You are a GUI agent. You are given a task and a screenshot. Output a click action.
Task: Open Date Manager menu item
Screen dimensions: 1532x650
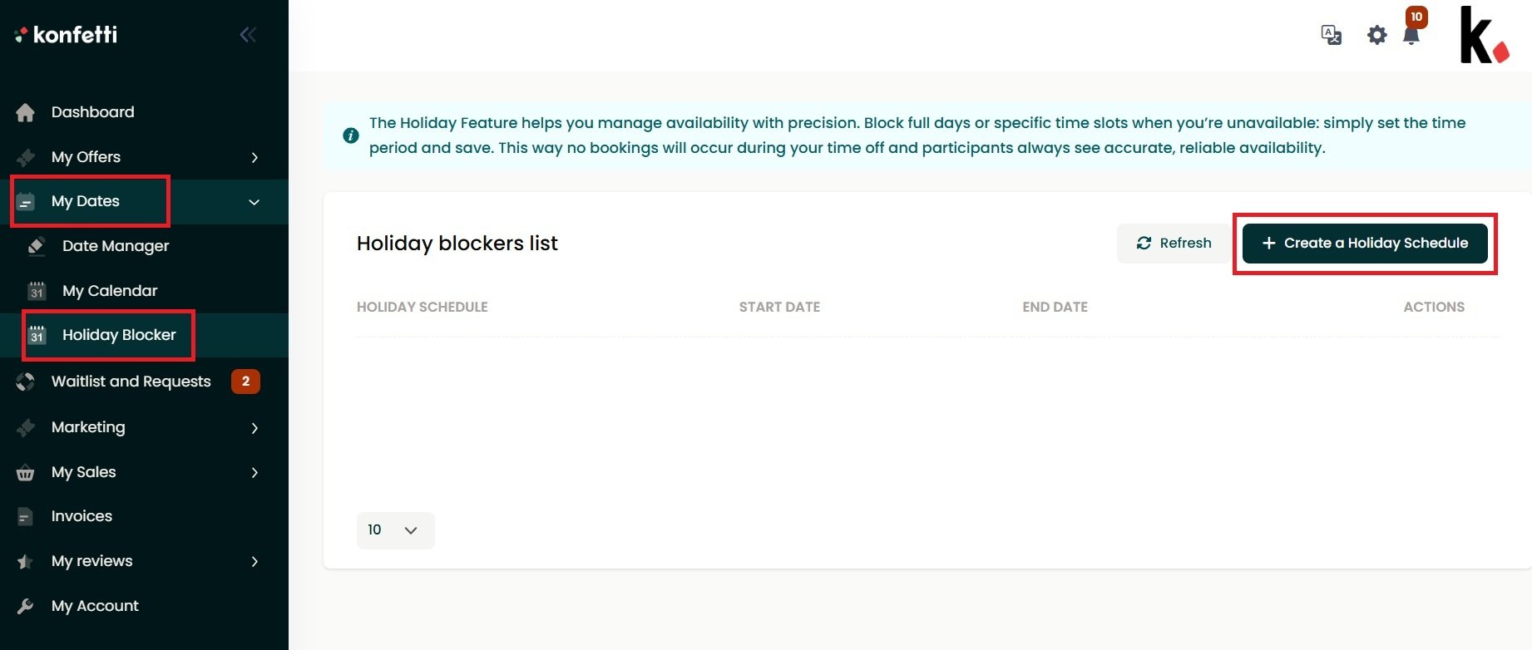coord(116,246)
